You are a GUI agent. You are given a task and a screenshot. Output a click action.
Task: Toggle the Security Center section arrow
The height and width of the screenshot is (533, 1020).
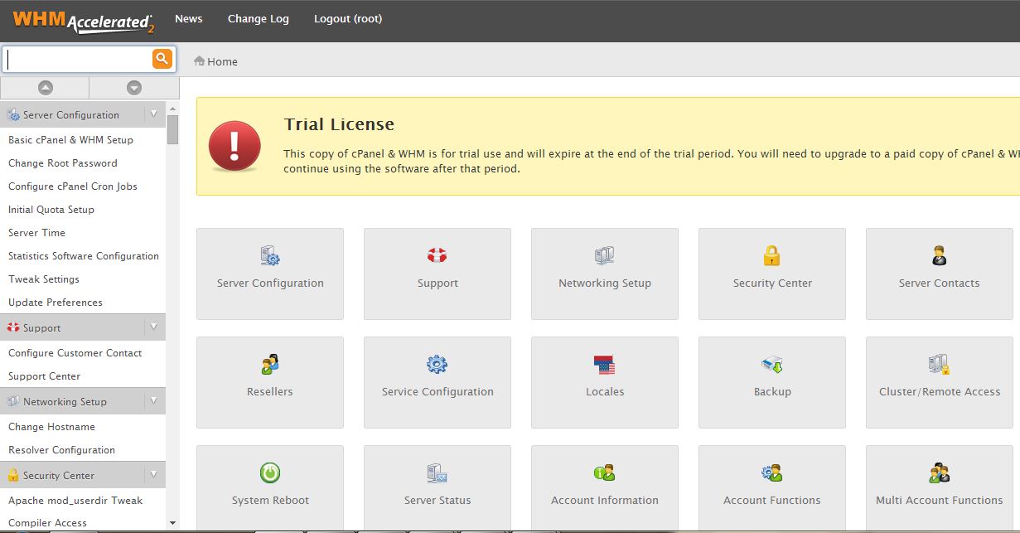154,475
